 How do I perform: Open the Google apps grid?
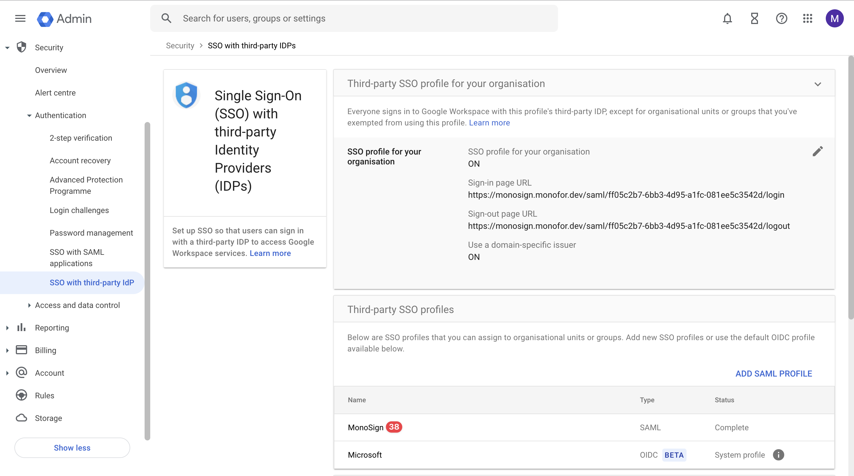pyautogui.click(x=807, y=19)
